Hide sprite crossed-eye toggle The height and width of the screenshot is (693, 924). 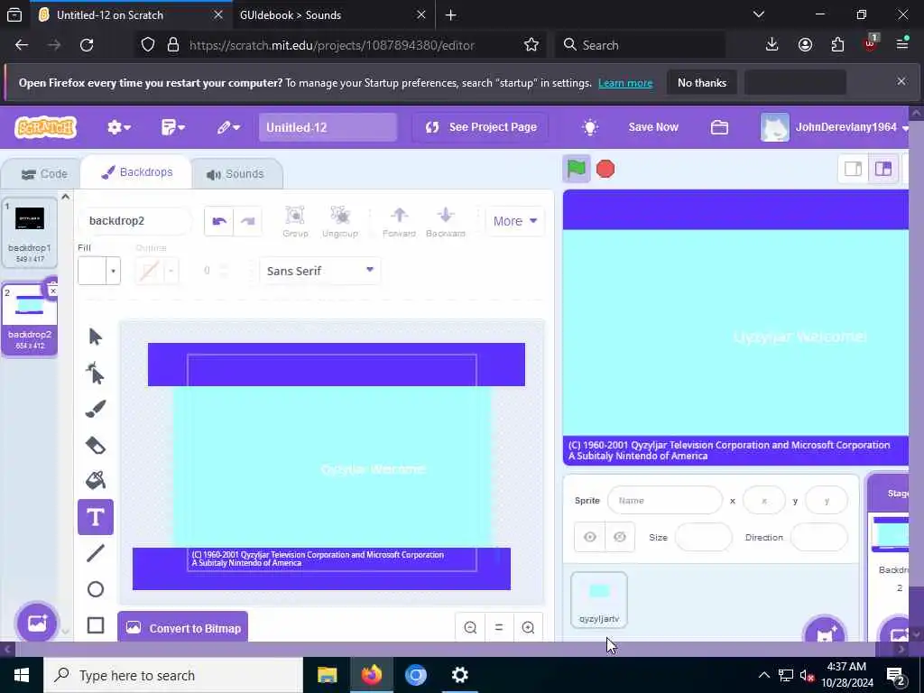(619, 537)
